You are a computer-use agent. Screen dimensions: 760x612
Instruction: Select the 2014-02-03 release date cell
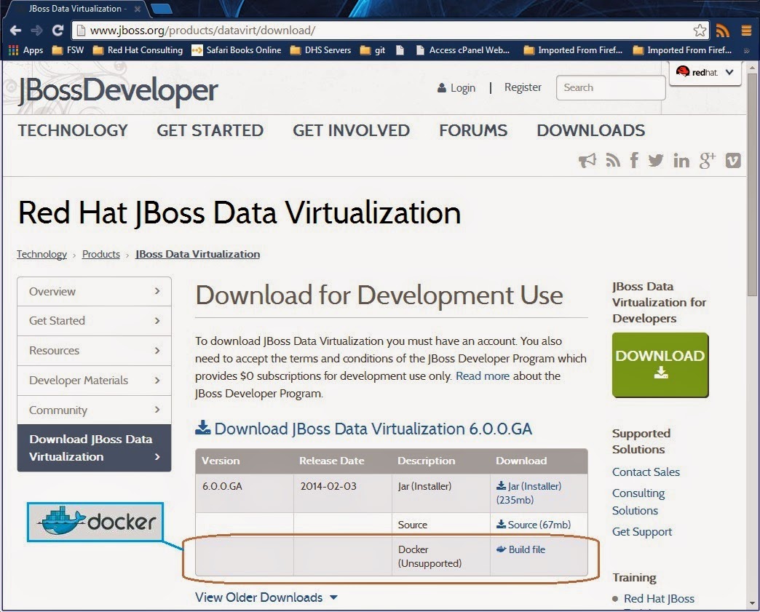[343, 493]
